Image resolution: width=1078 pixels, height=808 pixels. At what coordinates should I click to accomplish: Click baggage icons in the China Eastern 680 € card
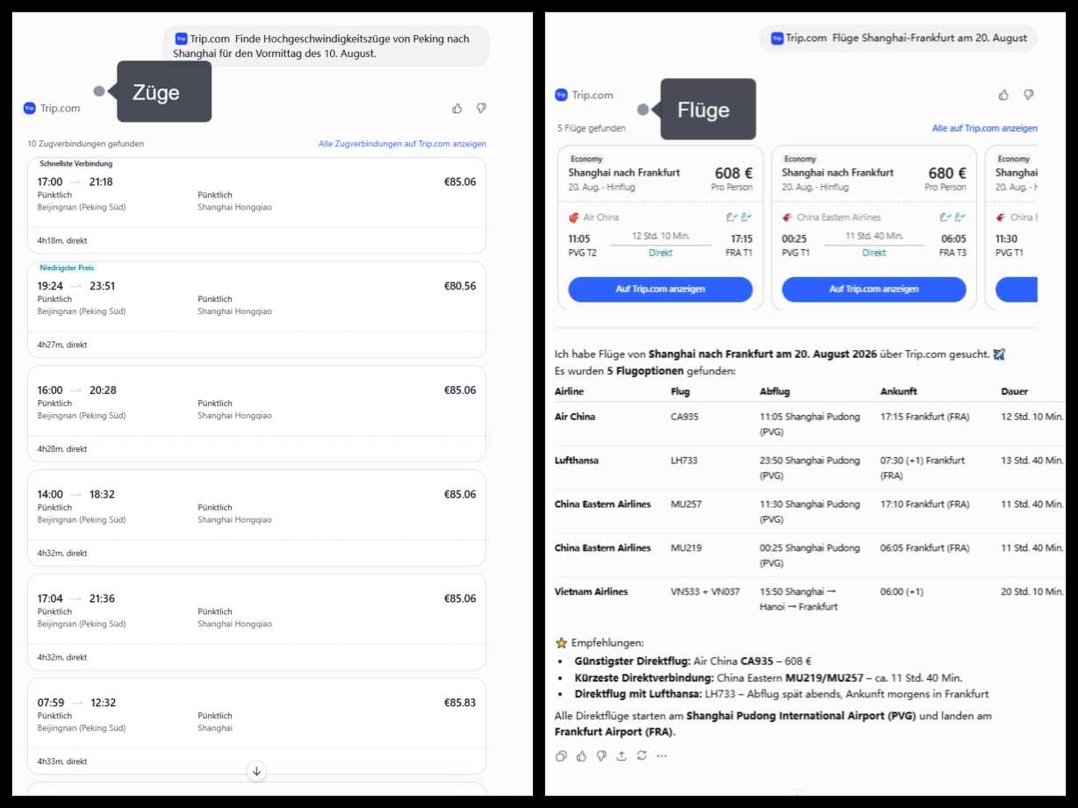coord(952,218)
